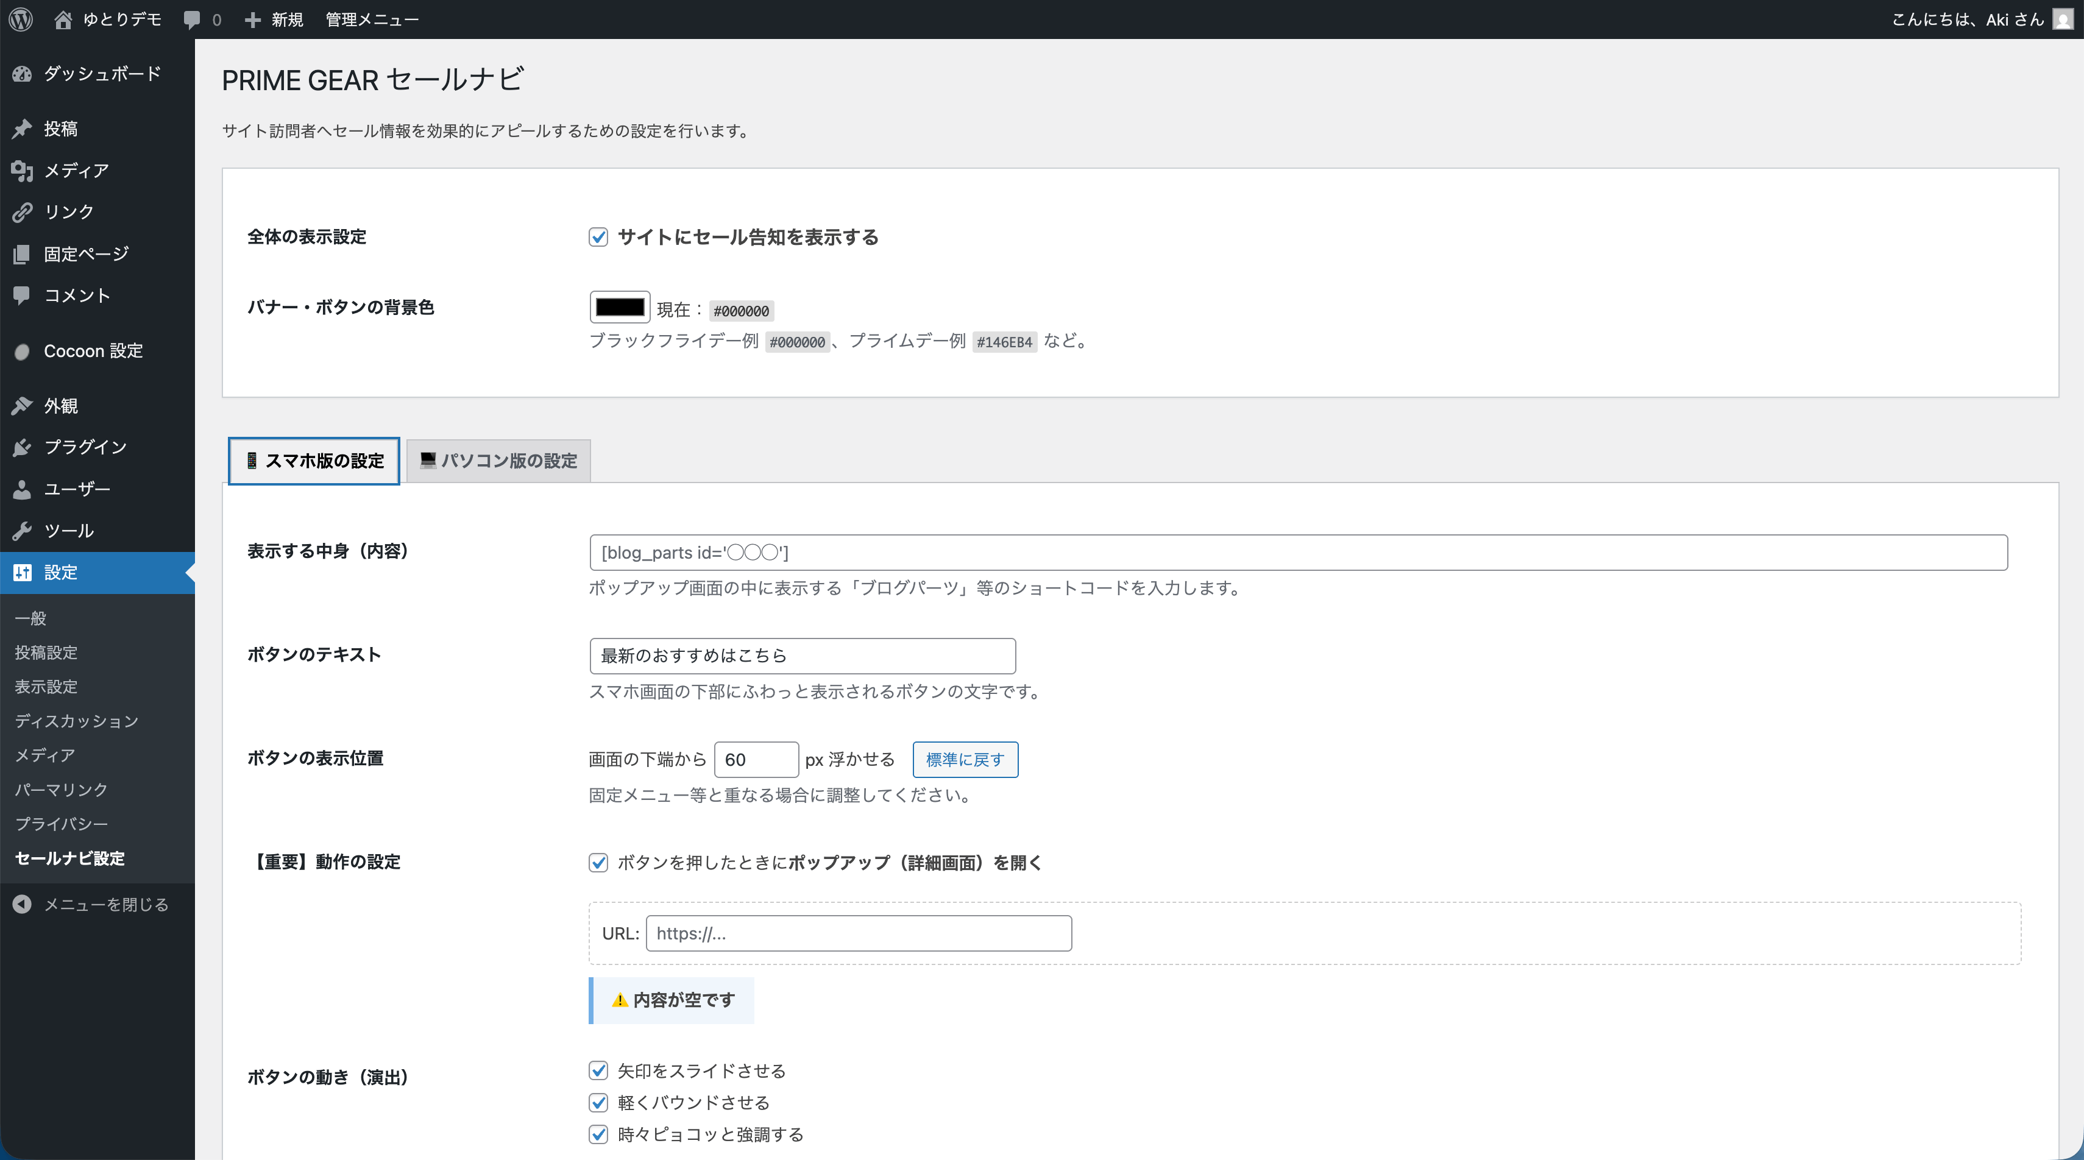Click the WordPress logo icon
Screen dimensions: 2084x1160
point(21,19)
